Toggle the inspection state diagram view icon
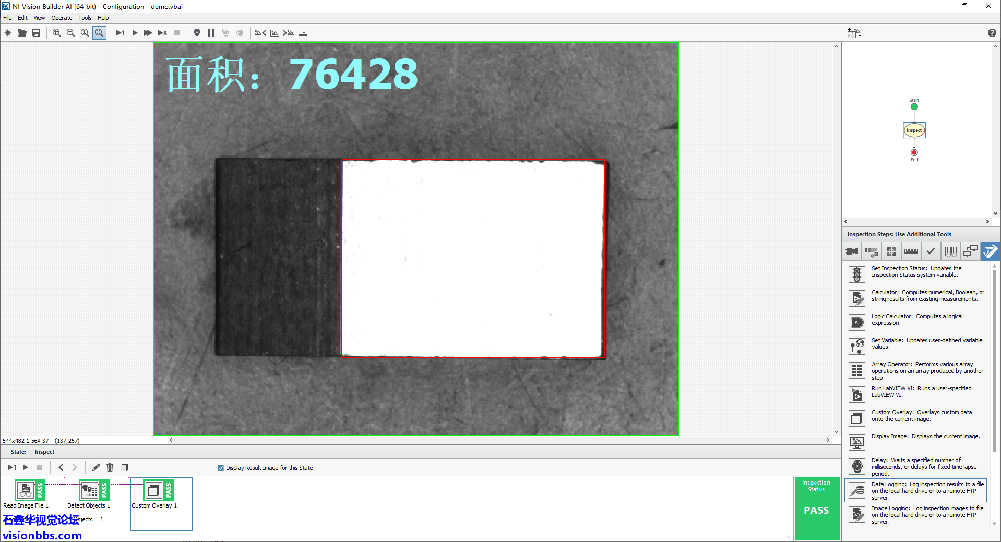Viewport: 1001px width, 542px height. pyautogui.click(x=854, y=33)
